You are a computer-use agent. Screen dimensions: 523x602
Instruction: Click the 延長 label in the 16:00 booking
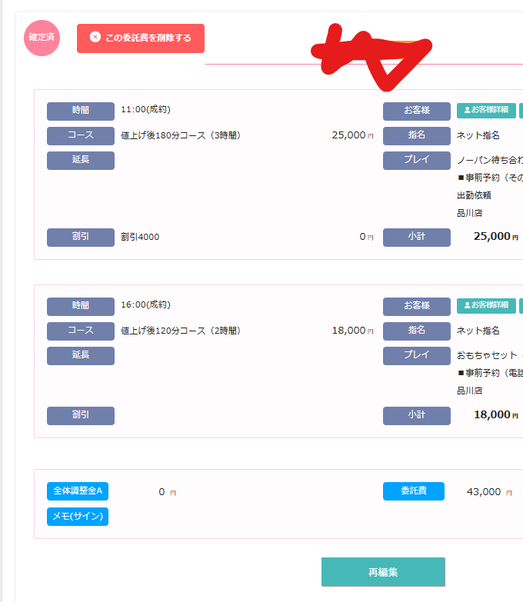pyautogui.click(x=81, y=355)
